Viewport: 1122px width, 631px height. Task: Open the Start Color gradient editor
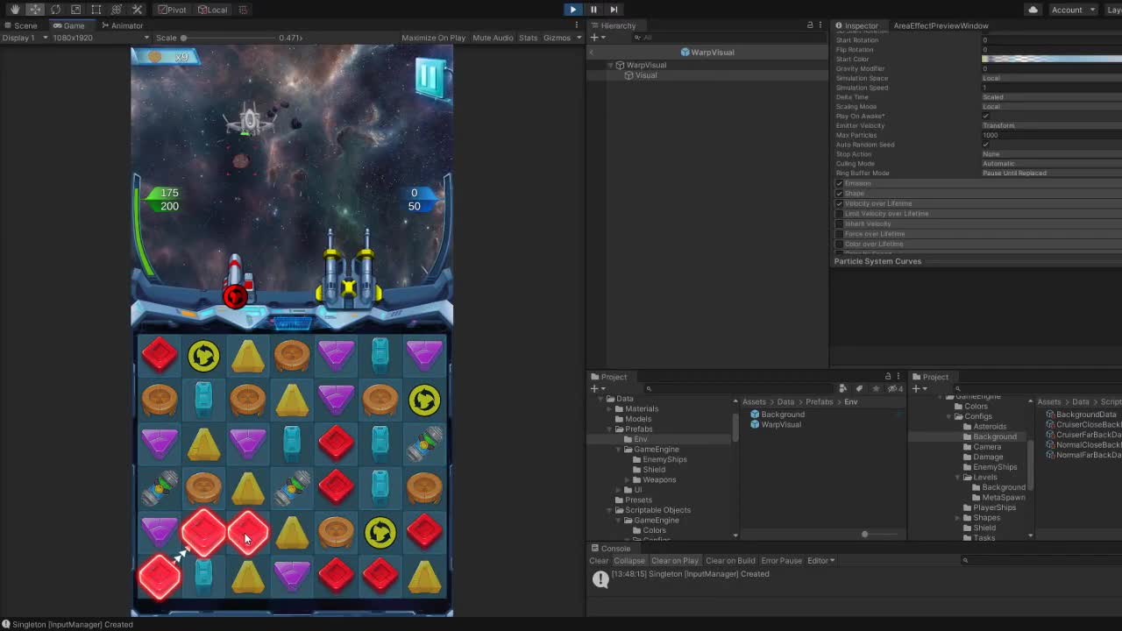[1049, 59]
